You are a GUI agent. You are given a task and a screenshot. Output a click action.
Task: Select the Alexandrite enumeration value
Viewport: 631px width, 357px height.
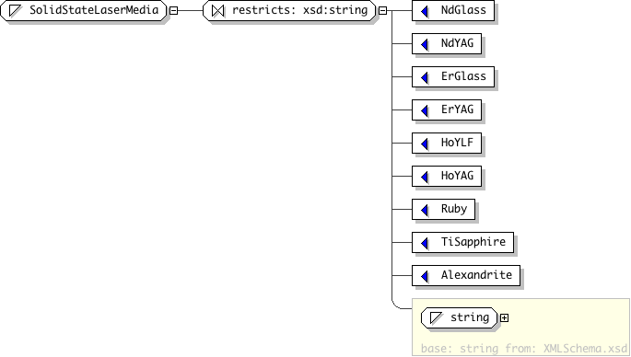pyautogui.click(x=466, y=275)
